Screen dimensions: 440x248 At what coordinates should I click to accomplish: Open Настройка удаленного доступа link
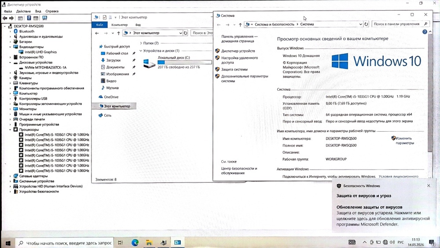[239, 60]
